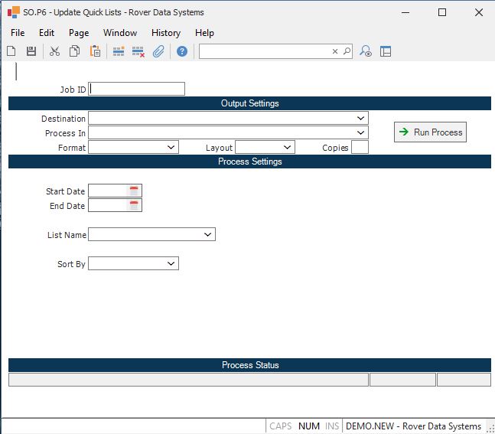Click the Run Process button
The width and height of the screenshot is (495, 434).
coord(430,132)
